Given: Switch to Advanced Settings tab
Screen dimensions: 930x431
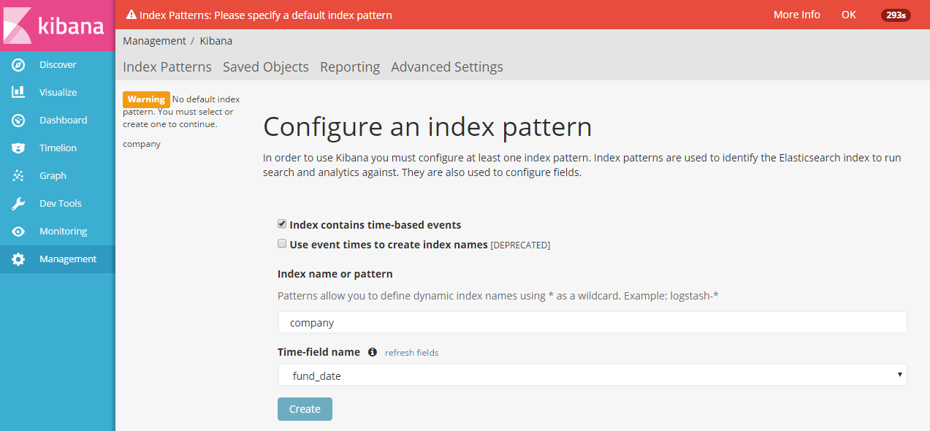Looking at the screenshot, I should tap(447, 66).
